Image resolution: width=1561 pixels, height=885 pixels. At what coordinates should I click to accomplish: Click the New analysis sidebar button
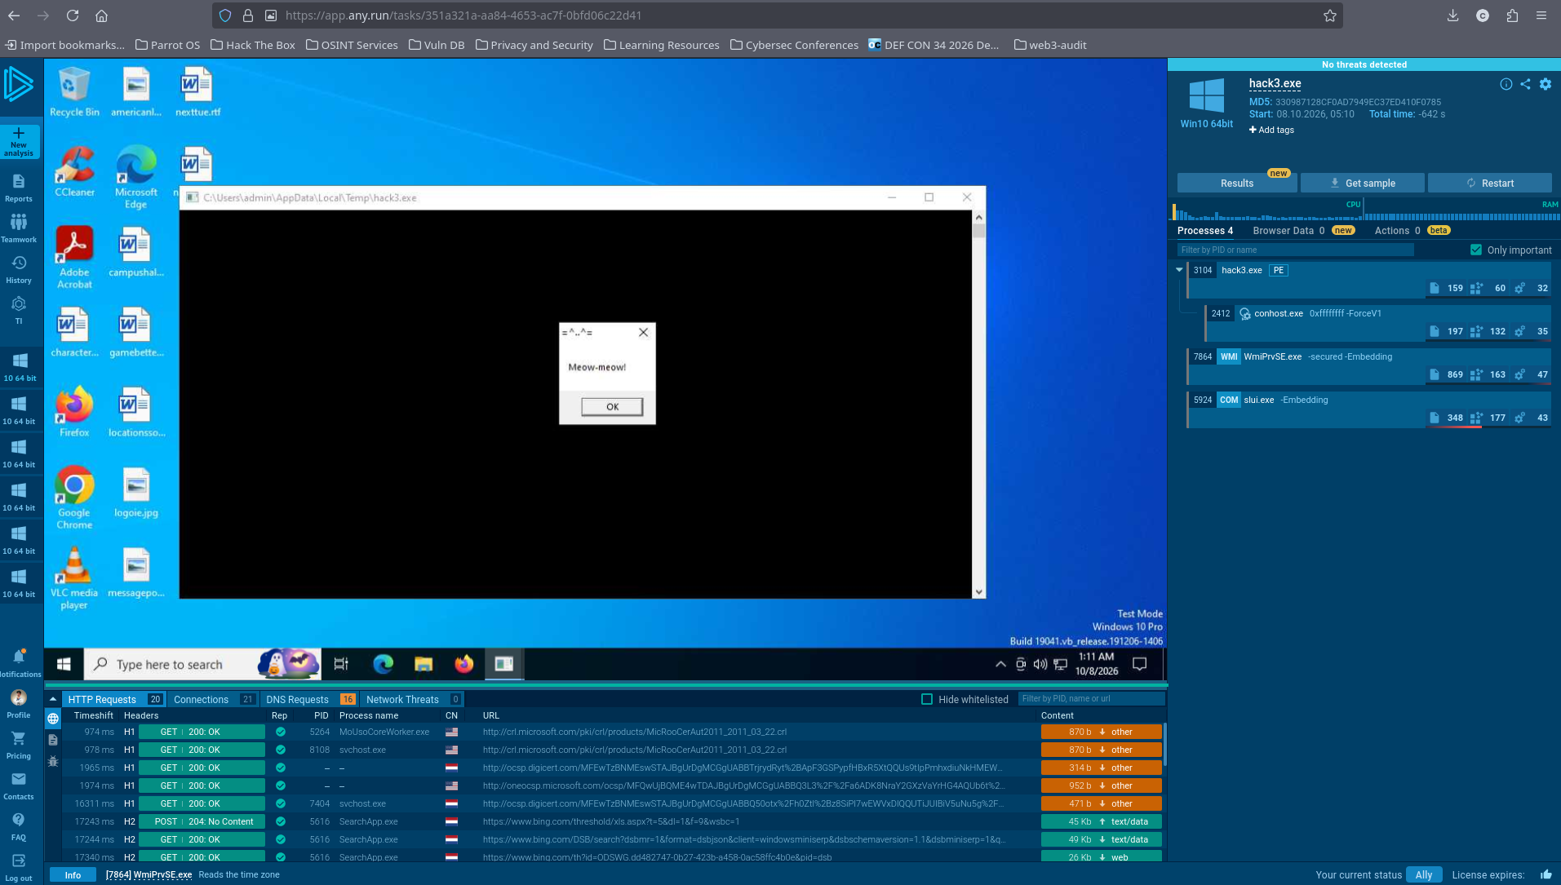click(x=19, y=141)
